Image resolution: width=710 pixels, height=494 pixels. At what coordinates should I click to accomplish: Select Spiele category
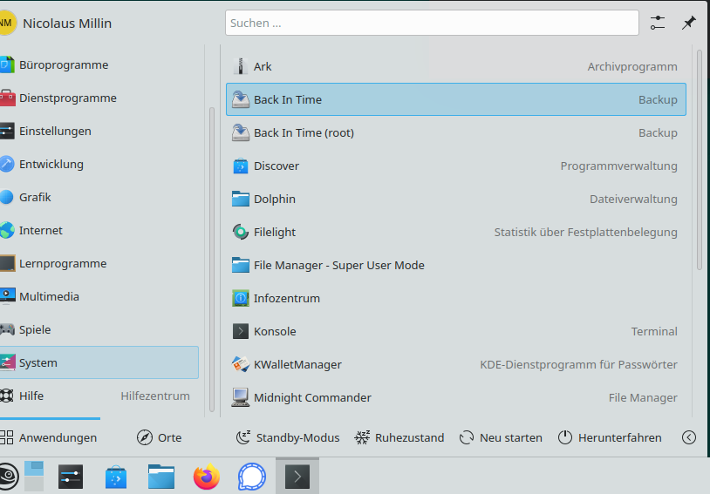point(99,329)
